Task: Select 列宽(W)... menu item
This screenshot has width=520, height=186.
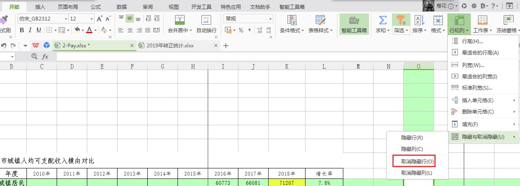Action: [x=483, y=65]
